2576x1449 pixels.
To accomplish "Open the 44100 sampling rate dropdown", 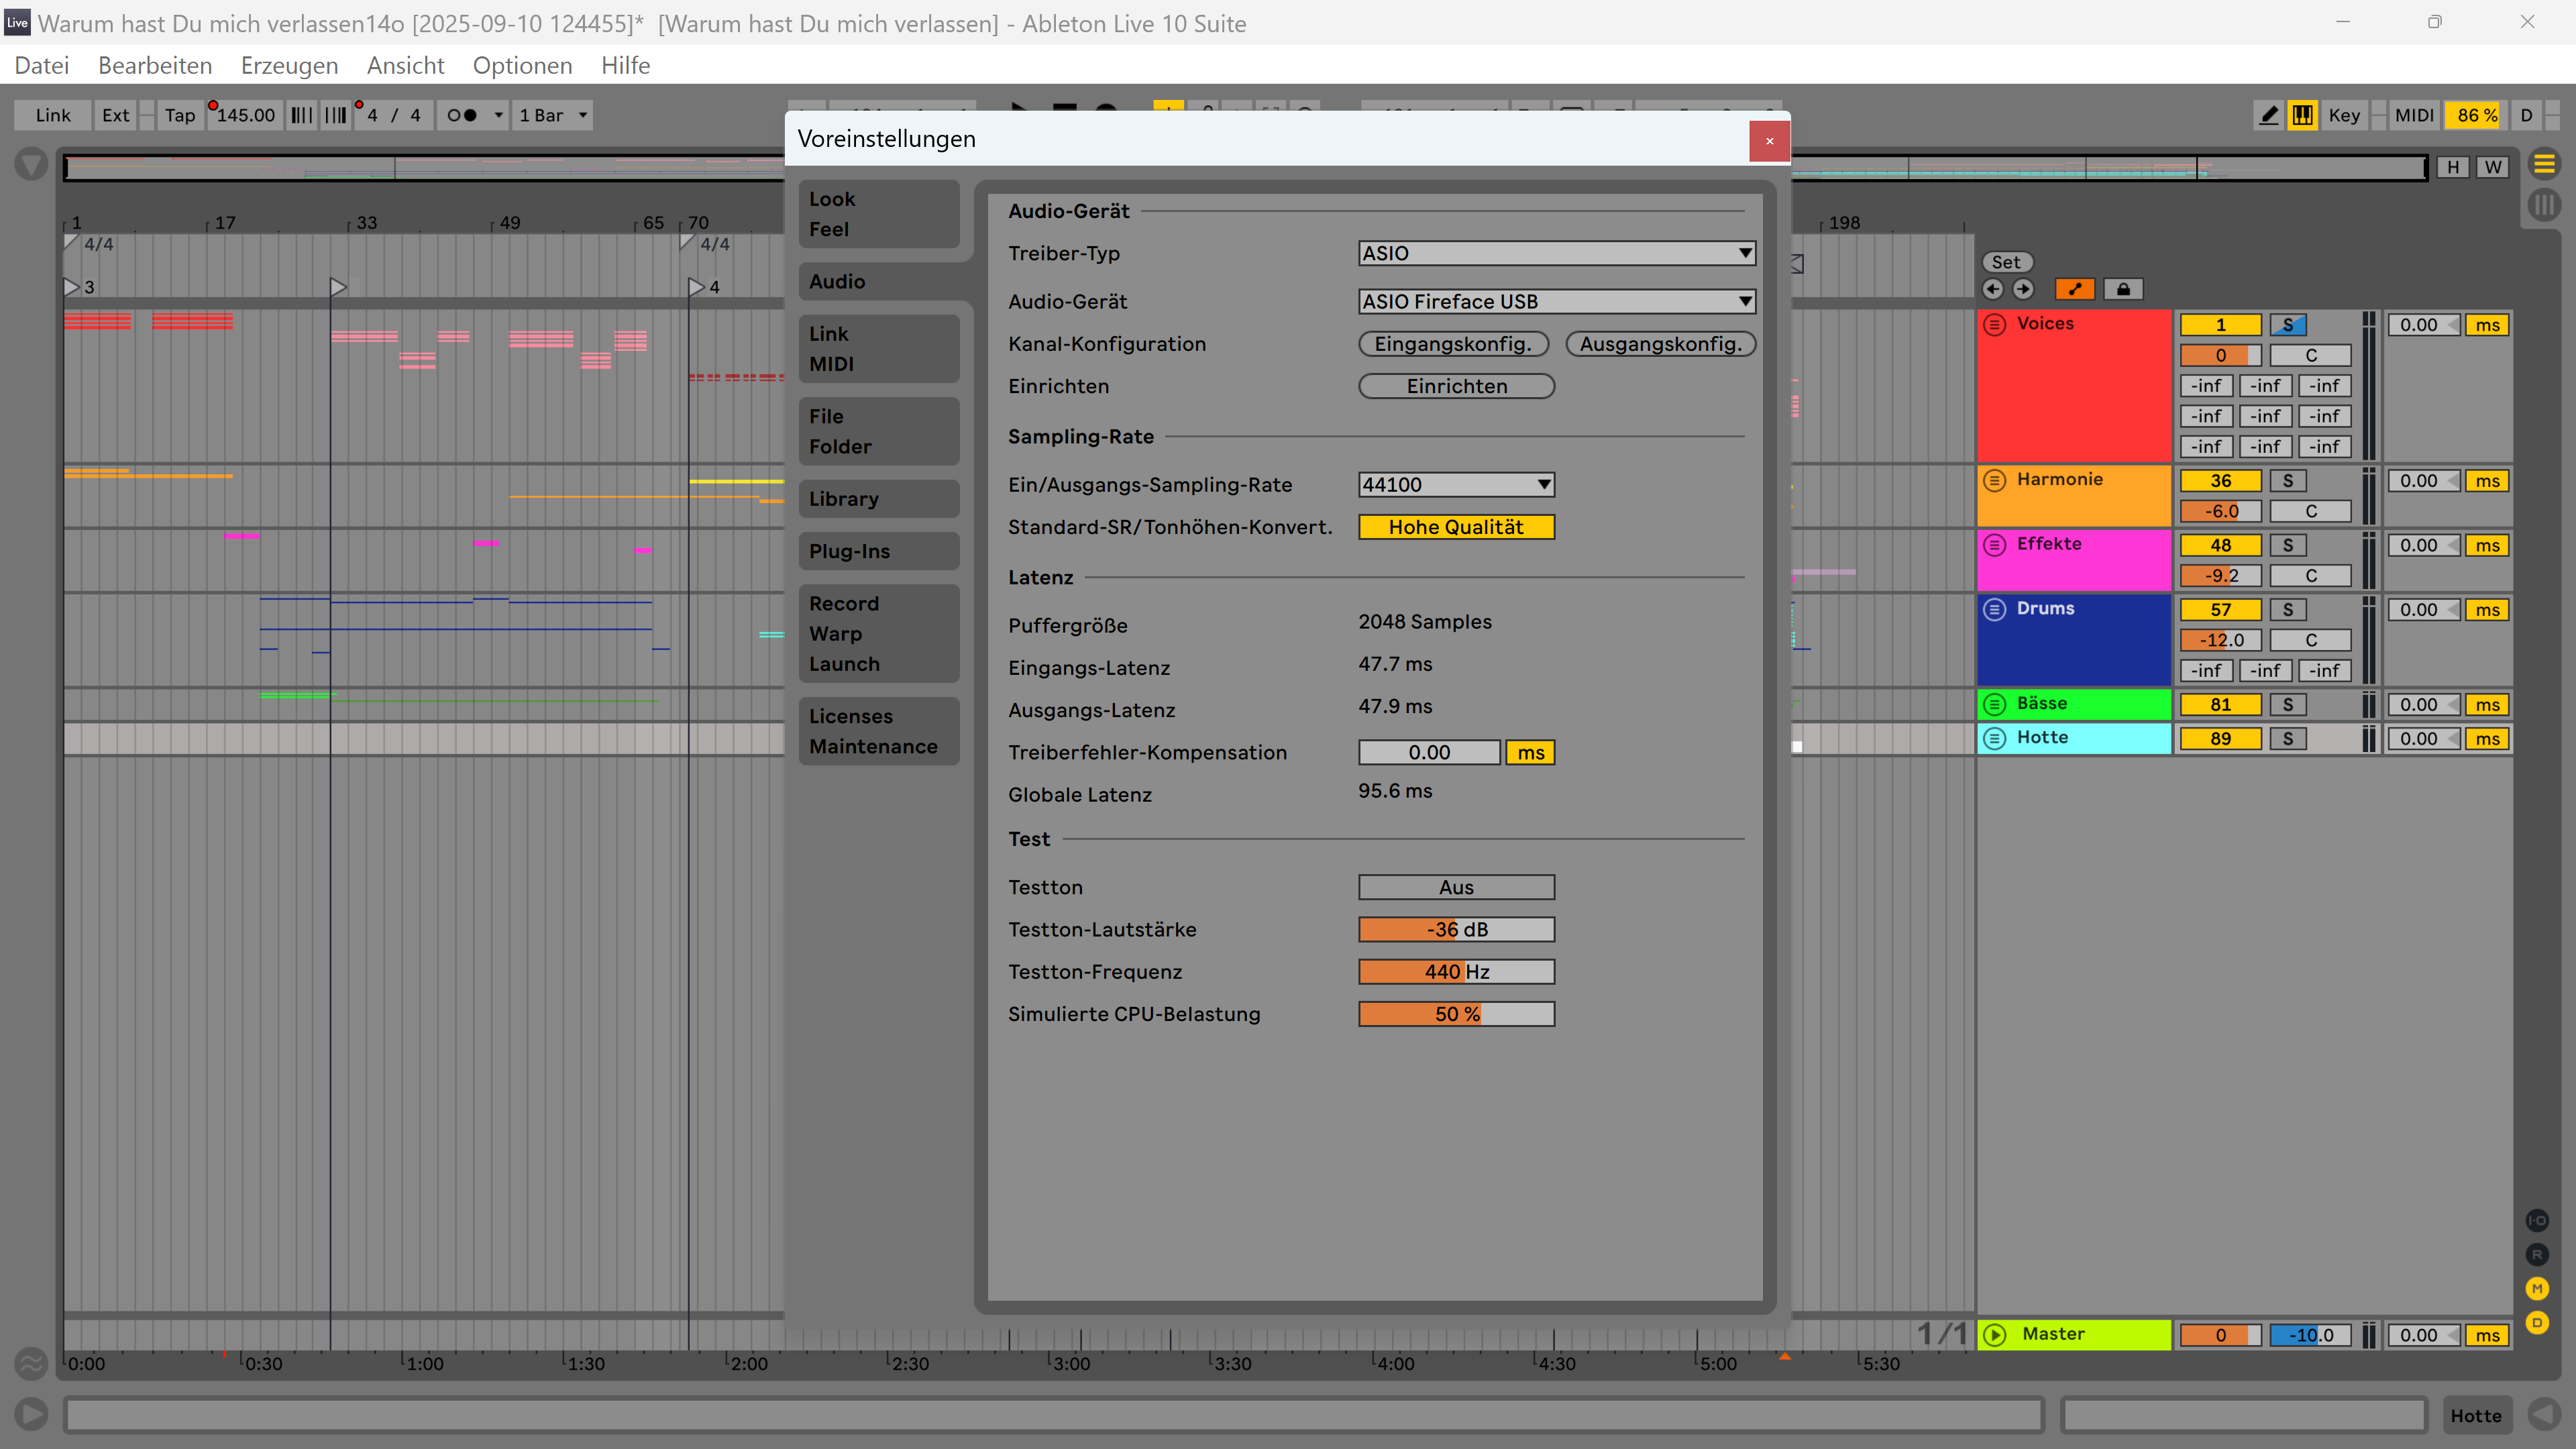I will [x=1456, y=485].
